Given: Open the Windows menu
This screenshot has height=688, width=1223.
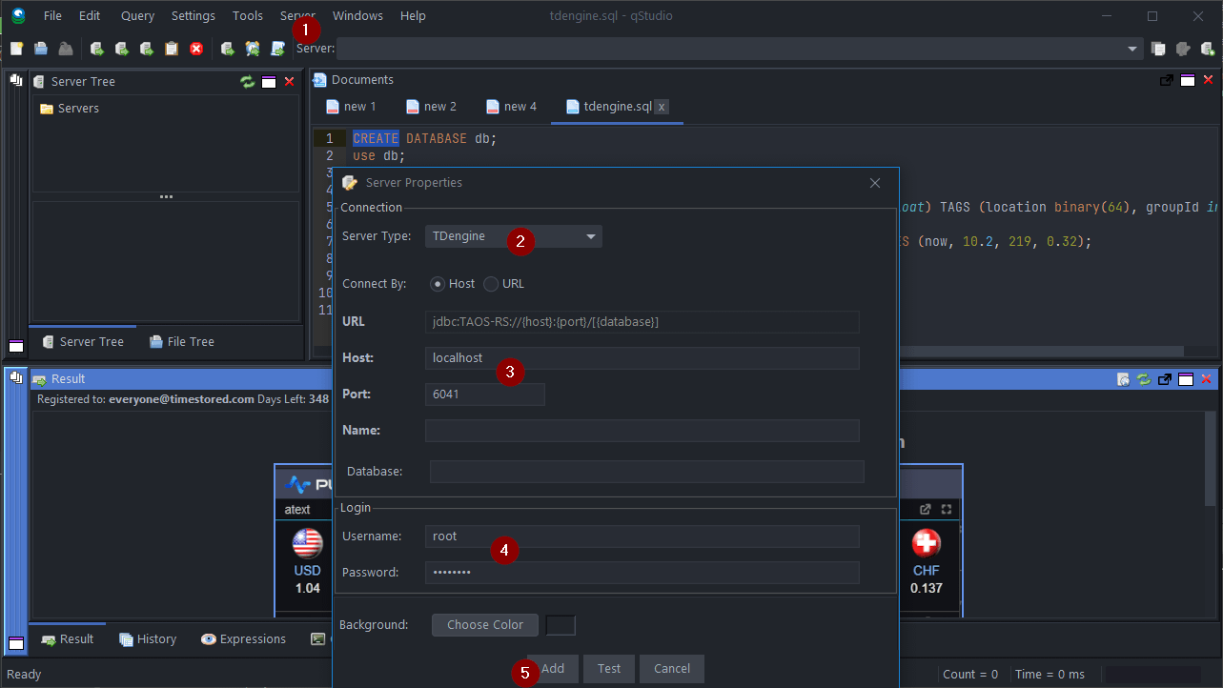Looking at the screenshot, I should (357, 16).
